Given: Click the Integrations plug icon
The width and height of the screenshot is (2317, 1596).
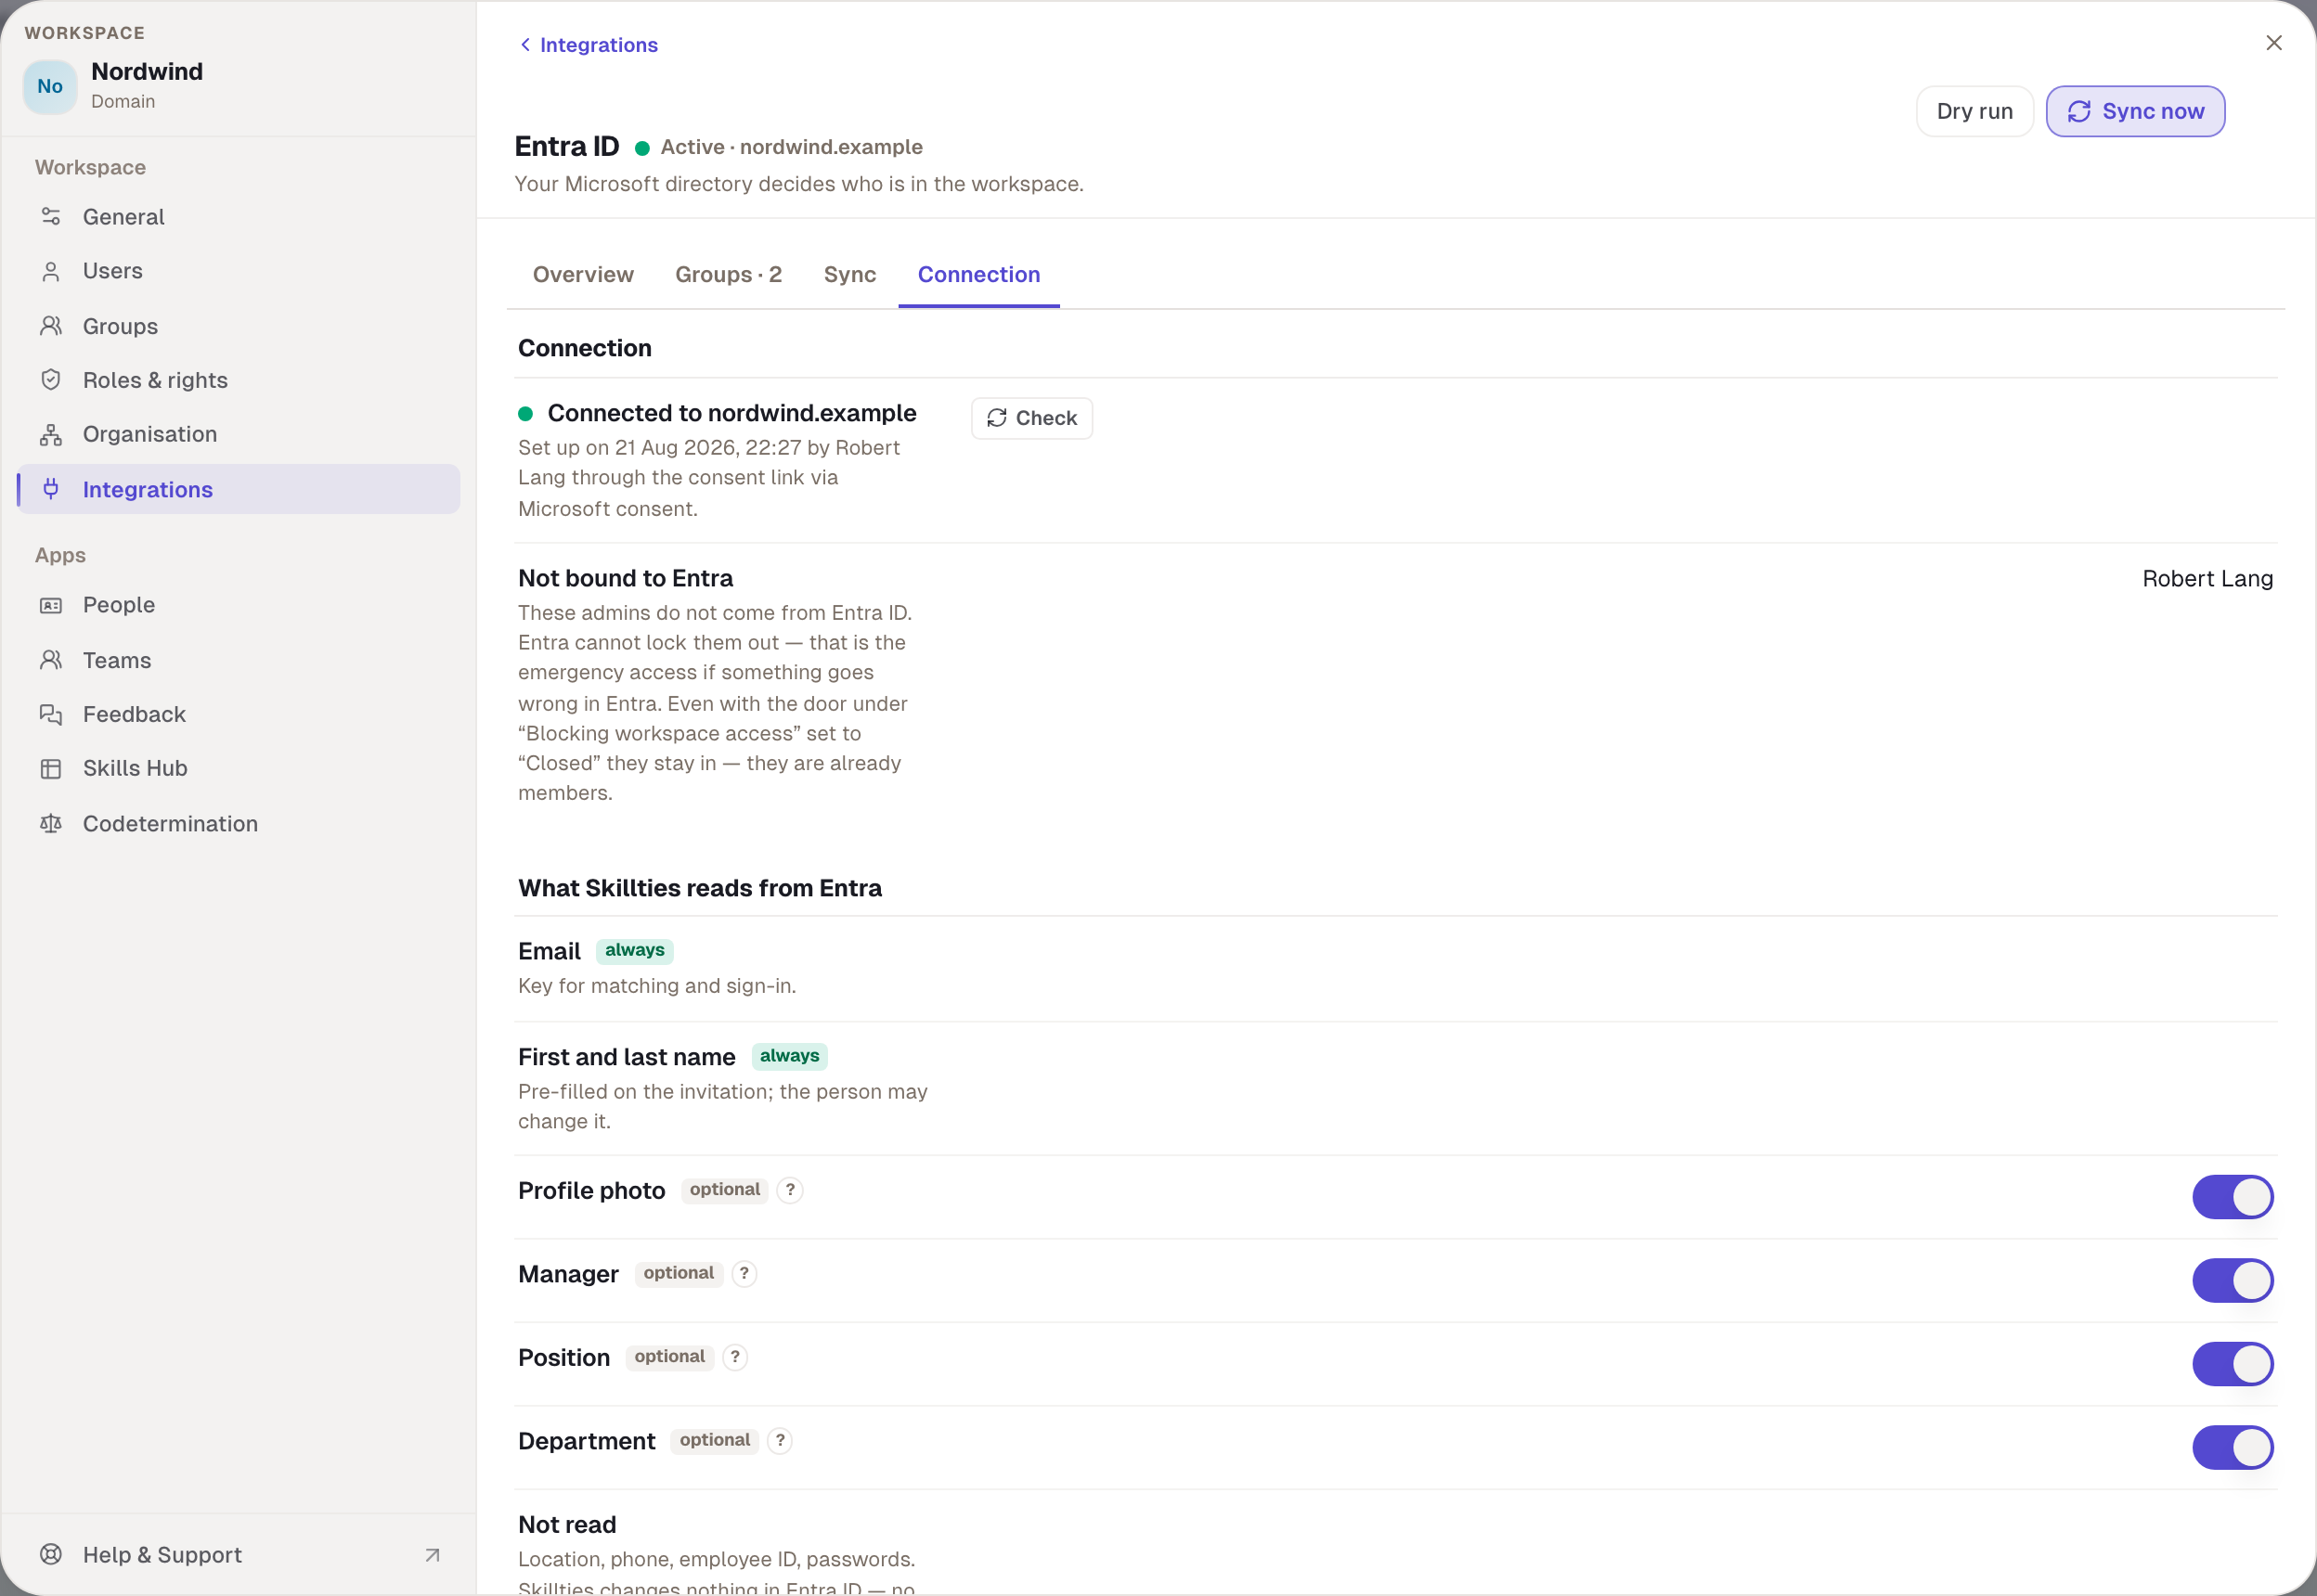Looking at the screenshot, I should 51,489.
